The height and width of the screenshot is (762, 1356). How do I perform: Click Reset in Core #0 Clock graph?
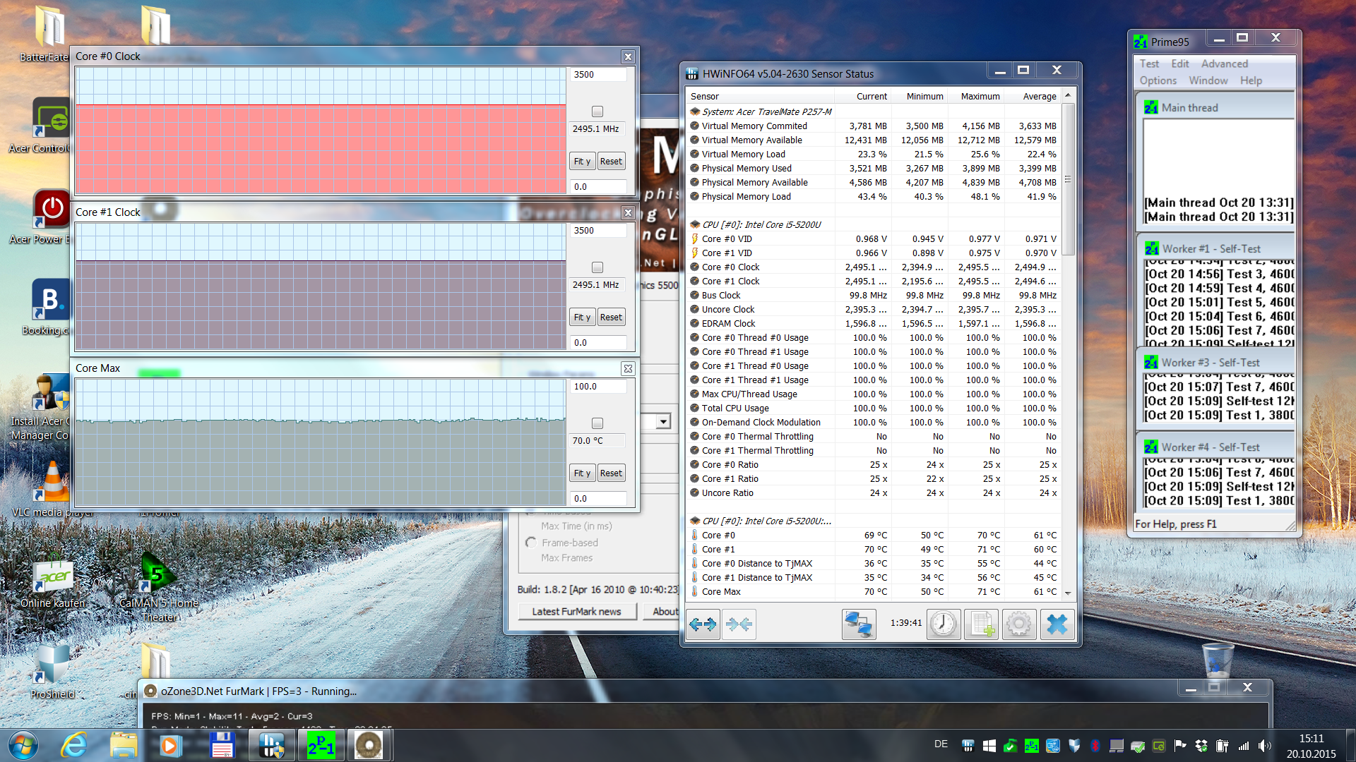click(x=611, y=162)
